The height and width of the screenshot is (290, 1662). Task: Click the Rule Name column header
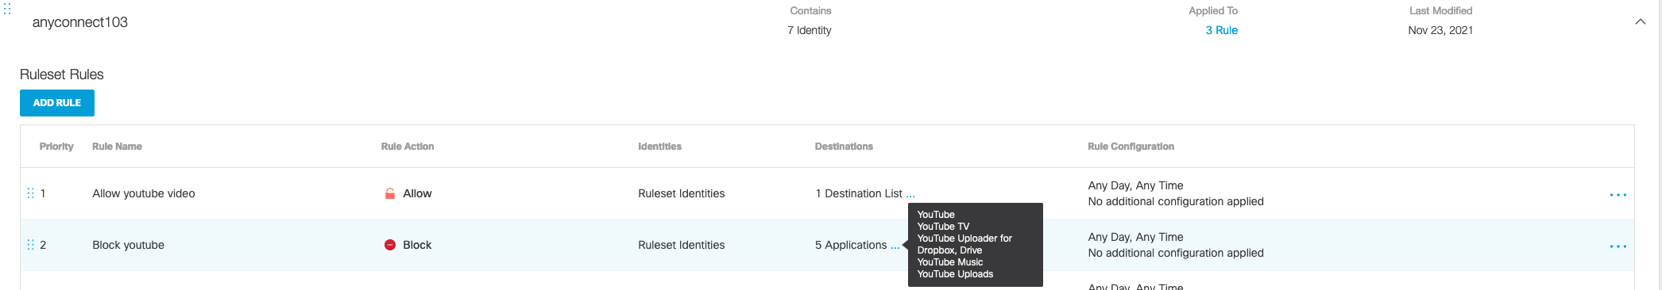tap(117, 147)
